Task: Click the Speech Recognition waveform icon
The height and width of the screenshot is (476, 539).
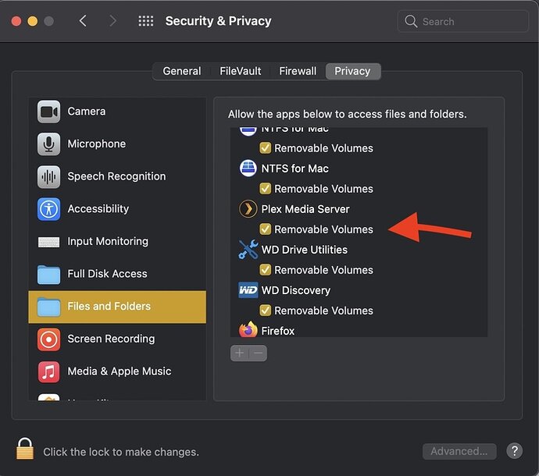Action: tap(48, 176)
